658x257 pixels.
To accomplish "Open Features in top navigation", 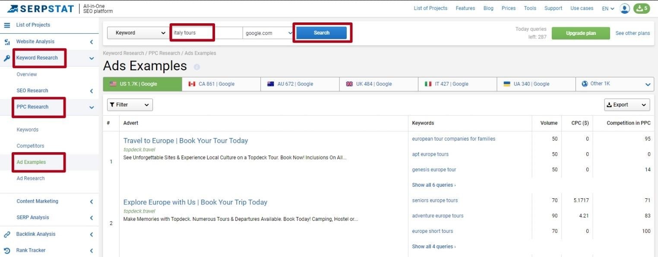I will (465, 8).
